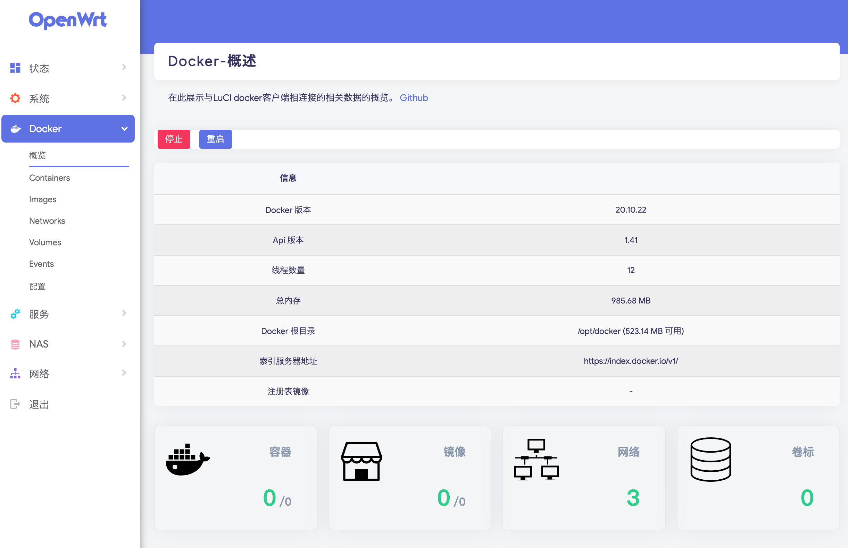Click the 状态 dashboard grid icon

[x=15, y=68]
